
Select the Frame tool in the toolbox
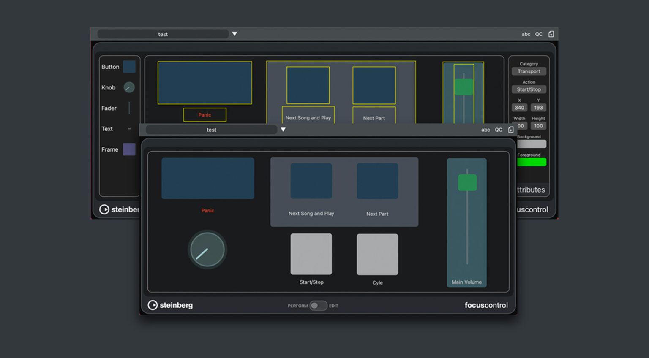(x=129, y=149)
